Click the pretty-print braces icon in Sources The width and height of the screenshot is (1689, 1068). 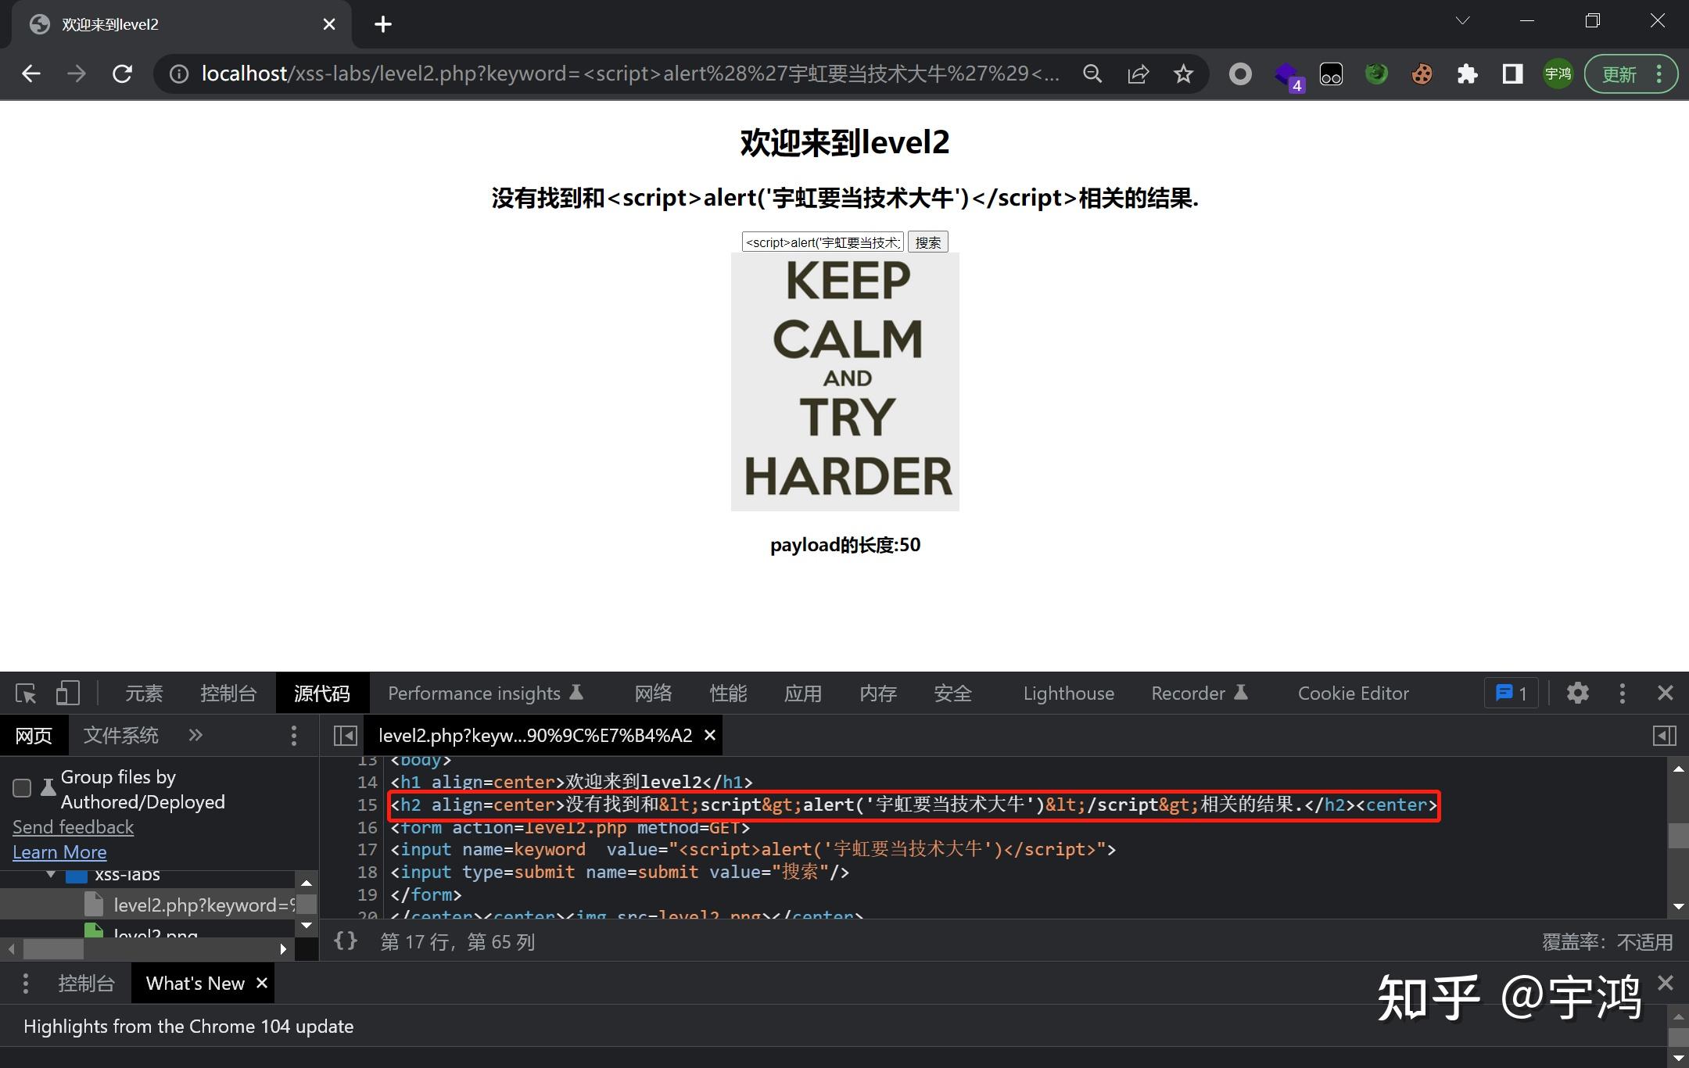click(344, 941)
